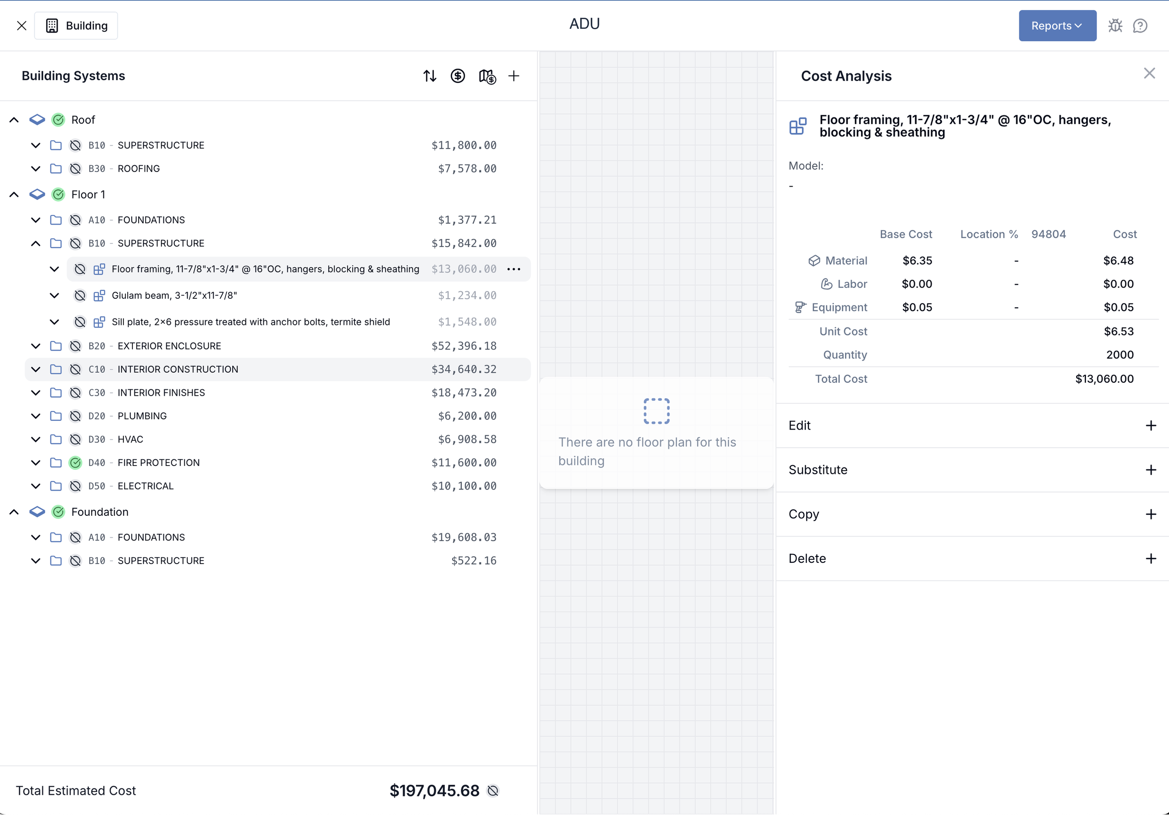
Task: Click the bug report icon
Action: click(x=1114, y=25)
